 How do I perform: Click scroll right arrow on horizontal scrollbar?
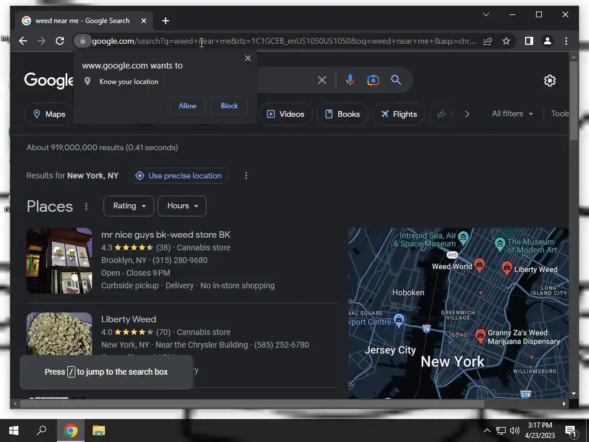[564, 403]
